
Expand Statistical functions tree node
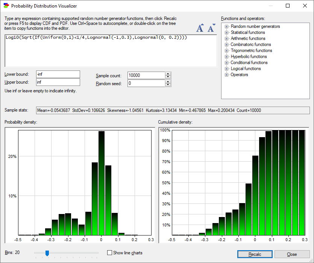(226, 32)
